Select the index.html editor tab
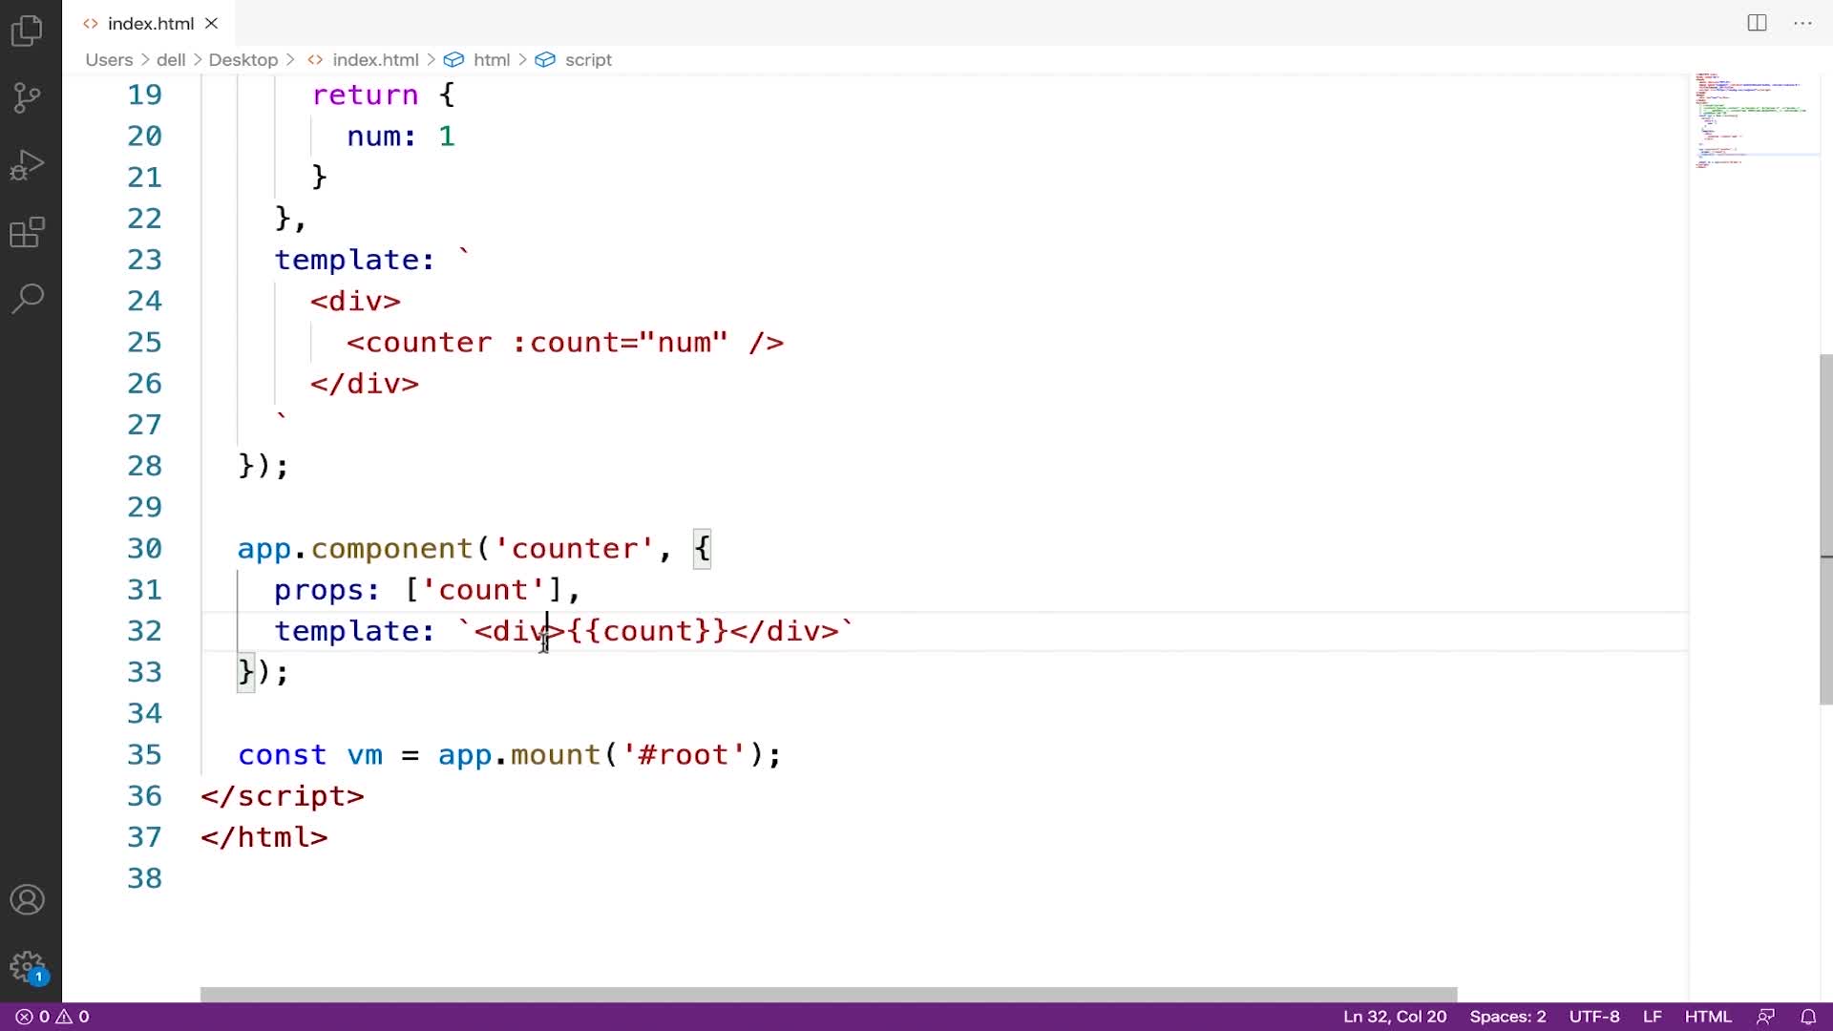 (x=150, y=23)
